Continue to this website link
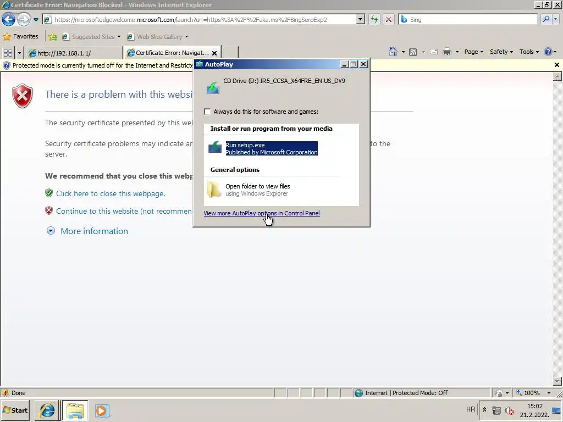This screenshot has width=563, height=422. pyautogui.click(x=124, y=212)
